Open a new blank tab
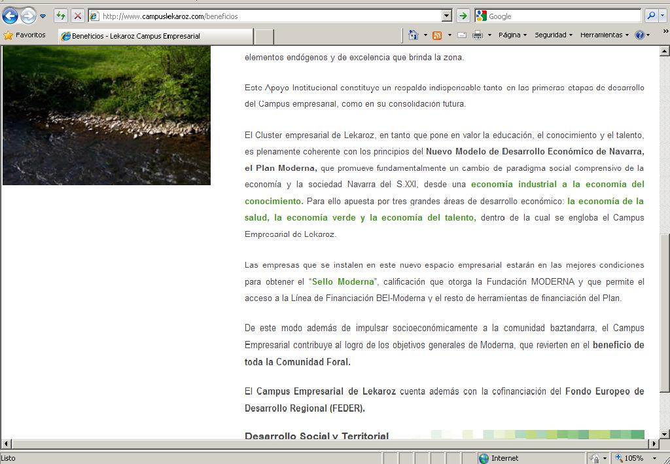The image size is (670, 464). 264,37
